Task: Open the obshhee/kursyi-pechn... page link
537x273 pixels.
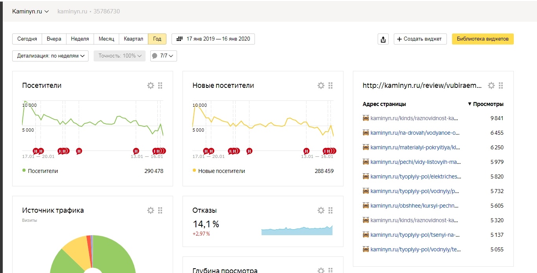Action: pyautogui.click(x=415, y=206)
